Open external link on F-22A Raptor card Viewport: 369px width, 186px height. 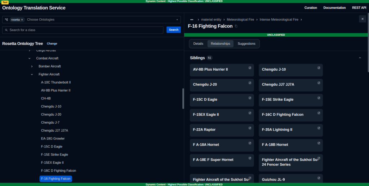[x=250, y=128]
